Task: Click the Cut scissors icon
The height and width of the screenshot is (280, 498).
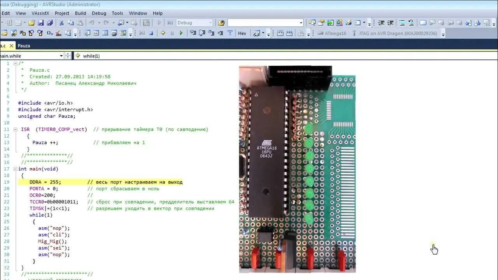Action: 61,23
